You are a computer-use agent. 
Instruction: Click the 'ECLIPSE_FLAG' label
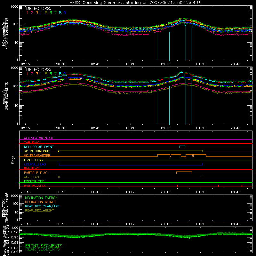click(x=35, y=164)
